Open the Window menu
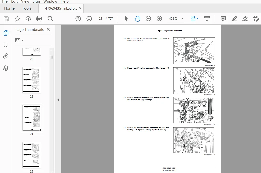This screenshot has height=173, width=261. (x=50, y=2)
